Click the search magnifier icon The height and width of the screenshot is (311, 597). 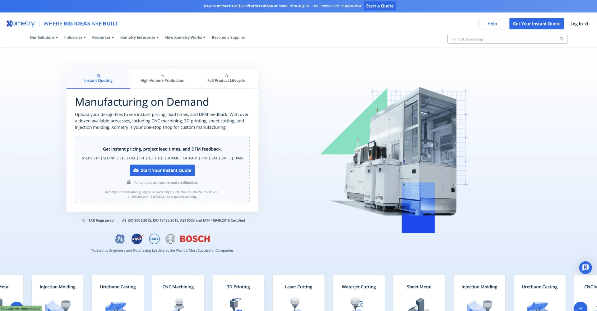point(561,39)
